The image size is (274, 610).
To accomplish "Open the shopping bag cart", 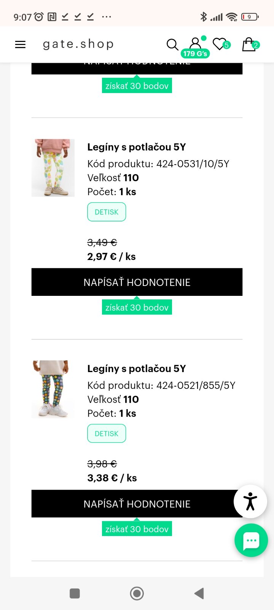I will click(x=249, y=45).
